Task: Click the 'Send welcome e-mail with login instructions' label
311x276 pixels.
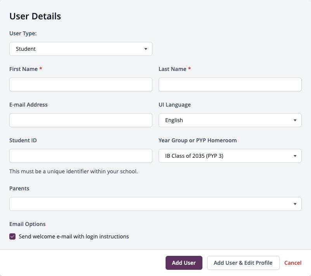Action: pyautogui.click(x=74, y=236)
